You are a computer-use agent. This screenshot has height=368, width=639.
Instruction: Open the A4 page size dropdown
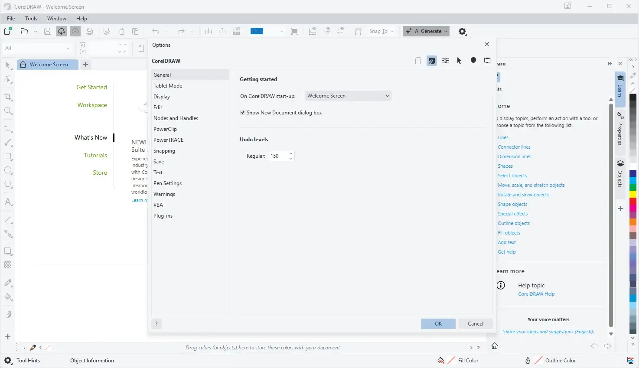coord(37,48)
